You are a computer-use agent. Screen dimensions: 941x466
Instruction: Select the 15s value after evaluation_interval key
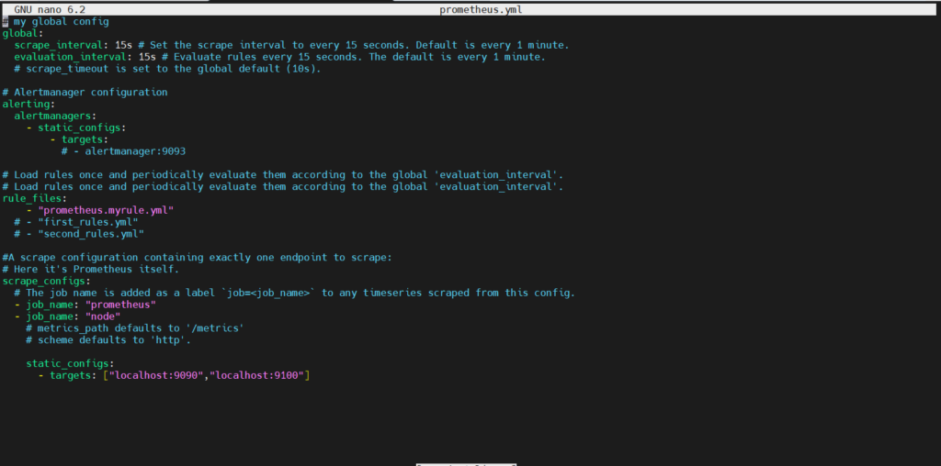coord(147,57)
